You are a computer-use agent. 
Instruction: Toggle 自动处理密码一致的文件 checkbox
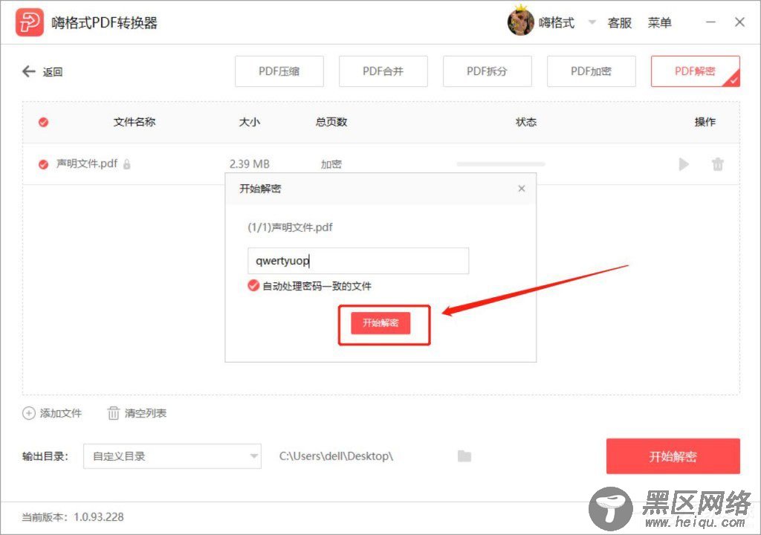coord(253,285)
